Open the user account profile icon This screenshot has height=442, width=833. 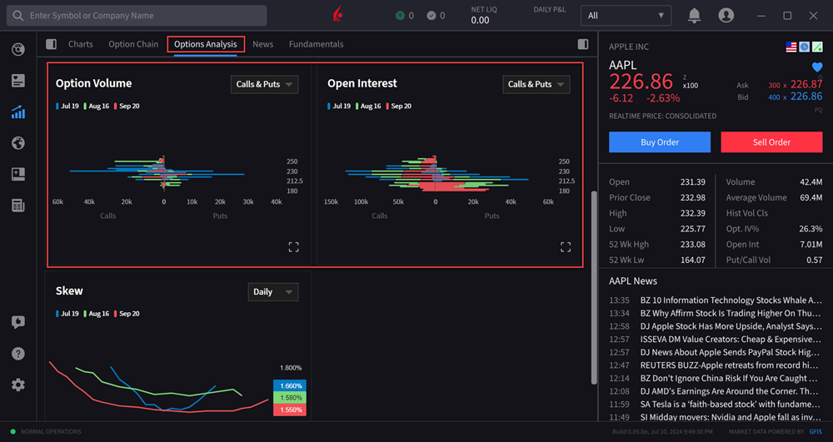[726, 15]
